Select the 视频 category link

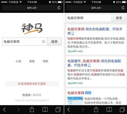[32, 61]
